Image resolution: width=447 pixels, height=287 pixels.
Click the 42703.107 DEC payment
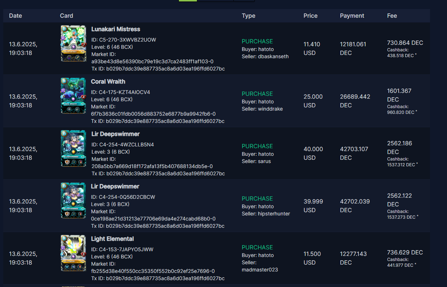(x=354, y=153)
